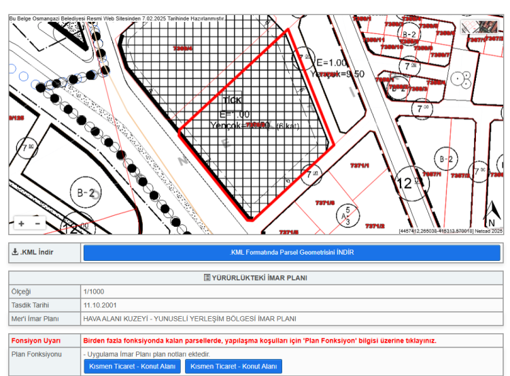Image resolution: width=510 pixels, height=376 pixels.
Task: Click the TİCK label inside the highlighted parcel
Action: pos(232,100)
